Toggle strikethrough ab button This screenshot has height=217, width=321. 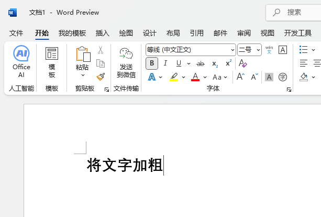click(201, 64)
